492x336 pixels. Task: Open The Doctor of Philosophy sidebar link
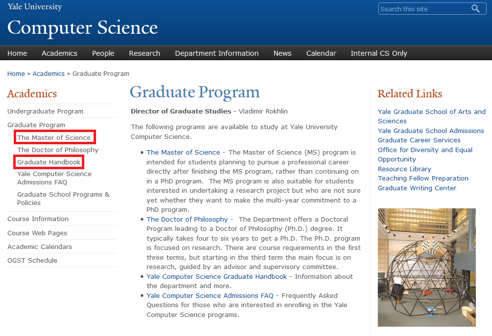(58, 150)
